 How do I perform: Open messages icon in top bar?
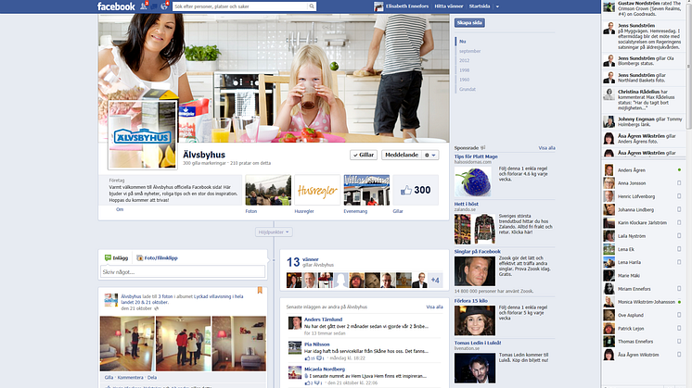pos(154,6)
